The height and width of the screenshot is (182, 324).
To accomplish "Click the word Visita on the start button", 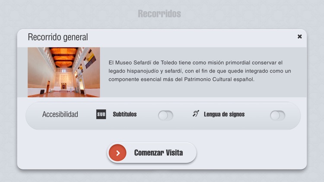I will pyautogui.click(x=175, y=153).
